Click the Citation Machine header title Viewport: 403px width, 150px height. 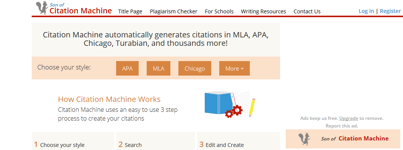[81, 11]
